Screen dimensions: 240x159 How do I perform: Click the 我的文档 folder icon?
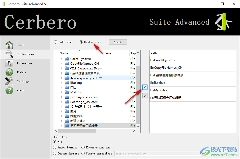click(67, 116)
